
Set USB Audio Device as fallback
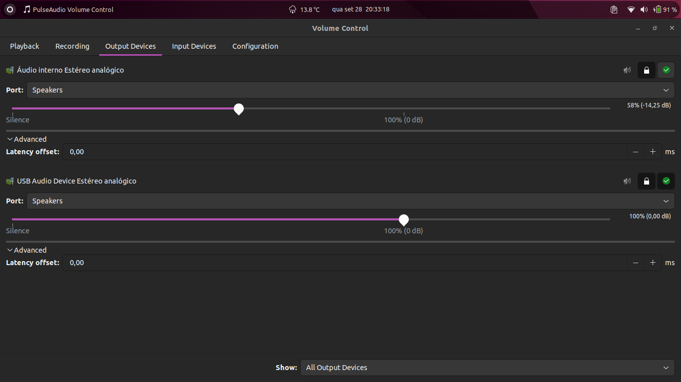666,181
